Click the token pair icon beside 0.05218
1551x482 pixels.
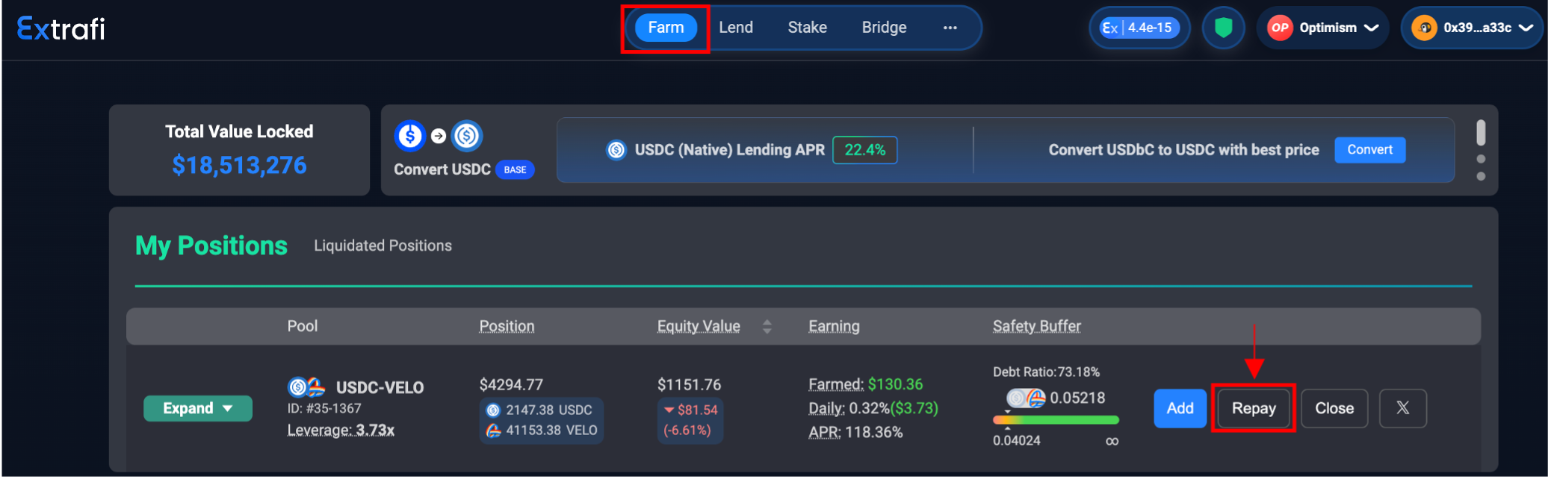(x=1027, y=398)
